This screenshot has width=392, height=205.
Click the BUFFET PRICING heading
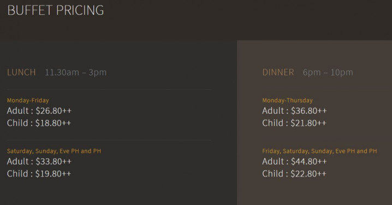56,10
